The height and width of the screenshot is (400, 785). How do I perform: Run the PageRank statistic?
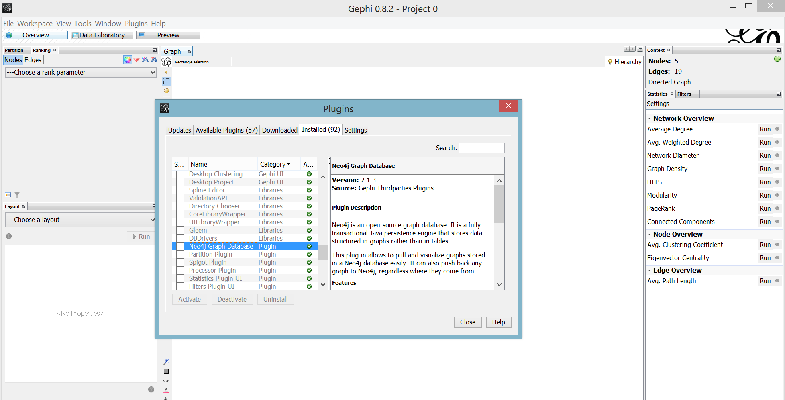click(765, 209)
